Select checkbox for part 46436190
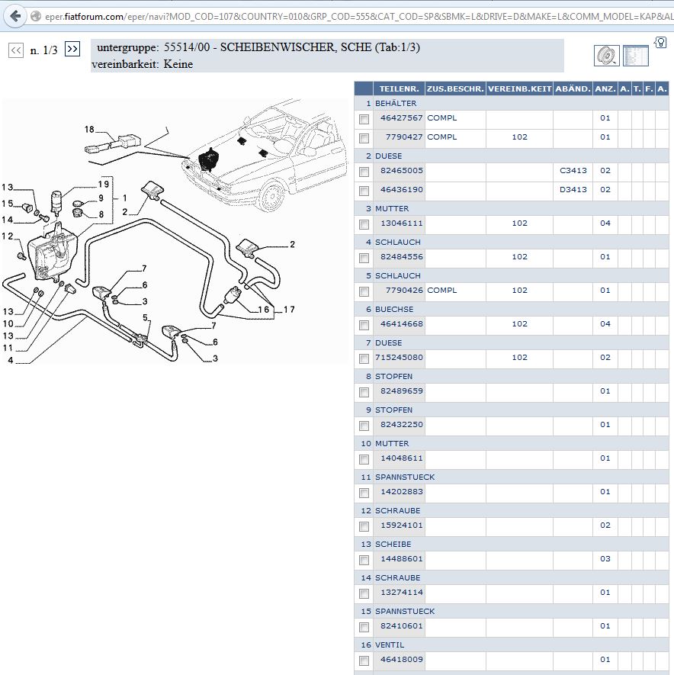Image resolution: width=674 pixels, height=675 pixels. (364, 191)
